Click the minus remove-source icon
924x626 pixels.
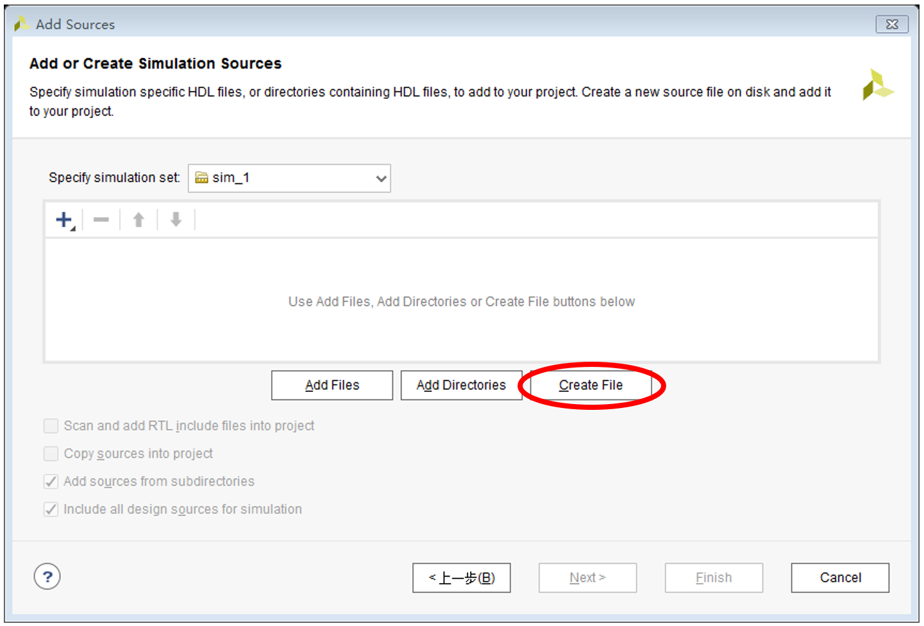101,220
